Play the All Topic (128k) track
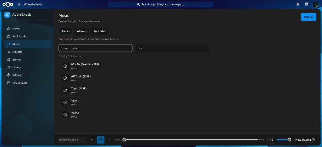Screen dimensions: 322x147 (65, 78)
